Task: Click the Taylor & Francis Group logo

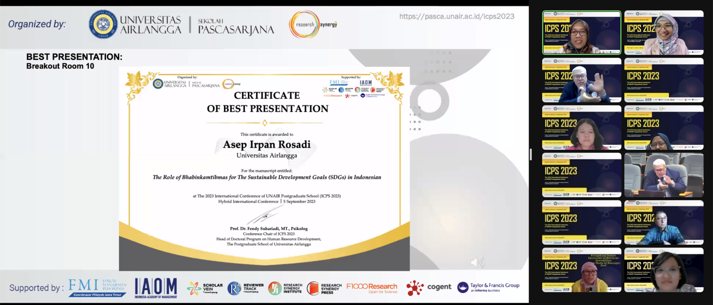Action: pyautogui.click(x=488, y=287)
